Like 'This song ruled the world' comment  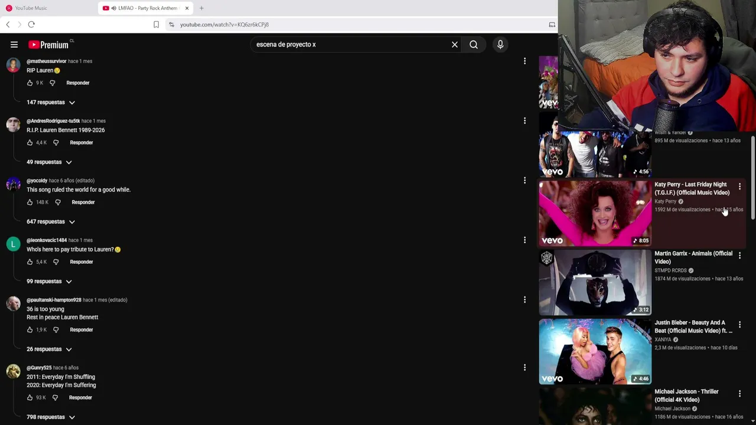tap(30, 202)
